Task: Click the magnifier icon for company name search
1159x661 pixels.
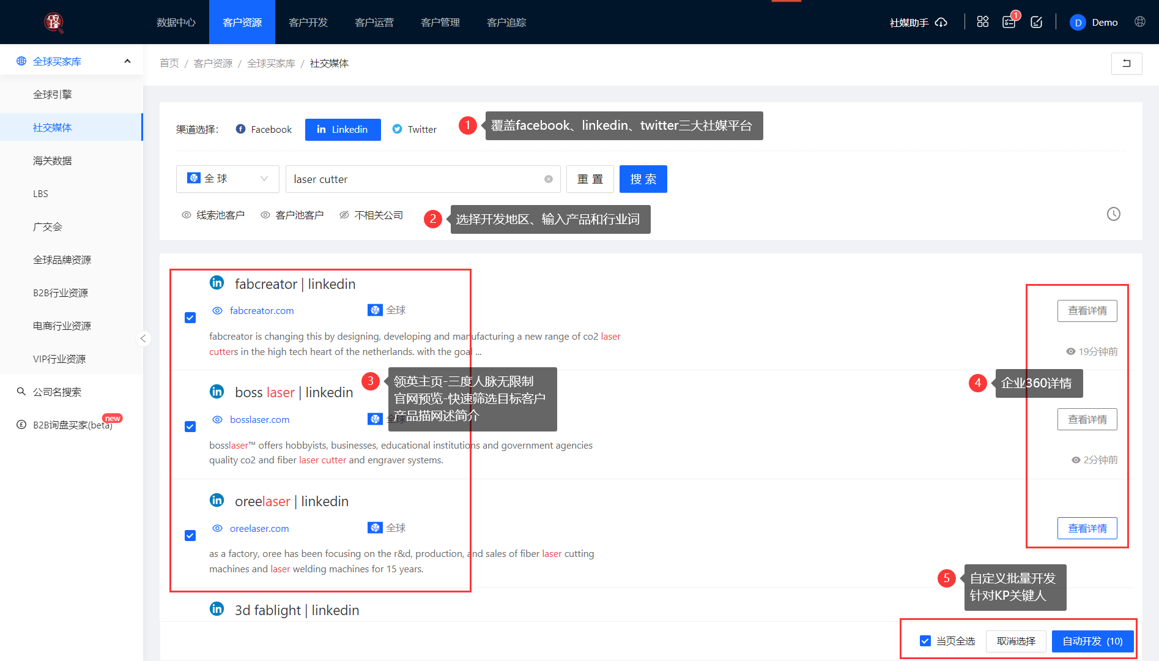Action: (21, 392)
